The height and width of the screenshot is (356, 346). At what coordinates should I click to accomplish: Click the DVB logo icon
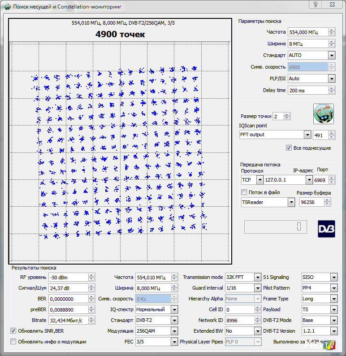click(x=326, y=228)
